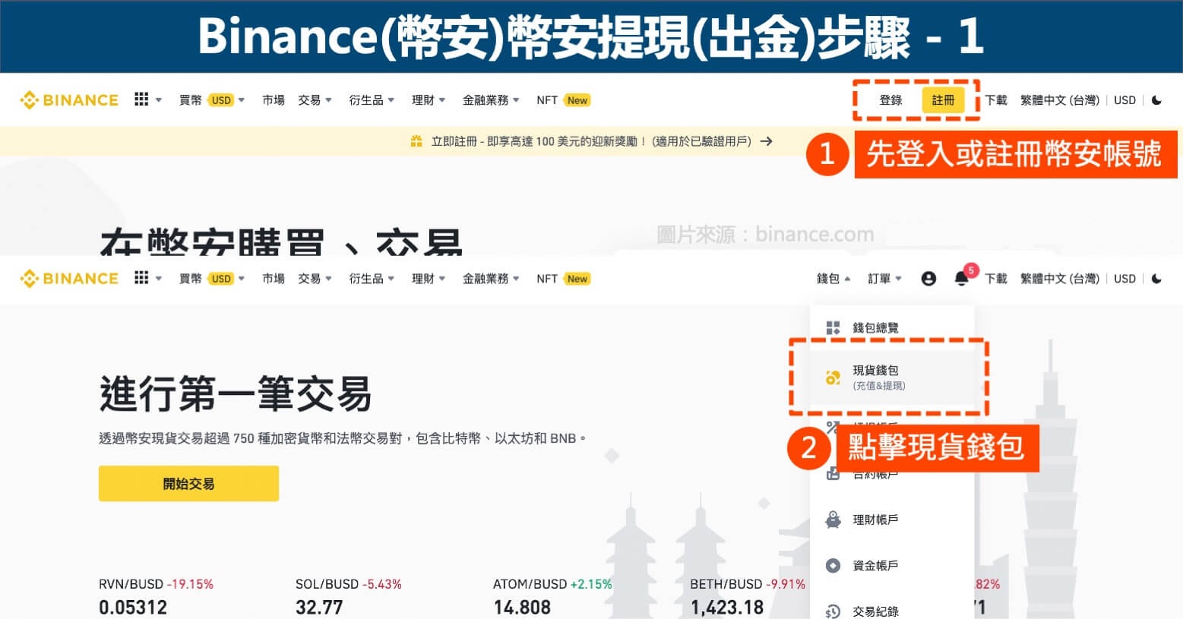Viewport: 1183px width, 619px height.
Task: Click the yellow 註冊 register button
Action: (943, 99)
